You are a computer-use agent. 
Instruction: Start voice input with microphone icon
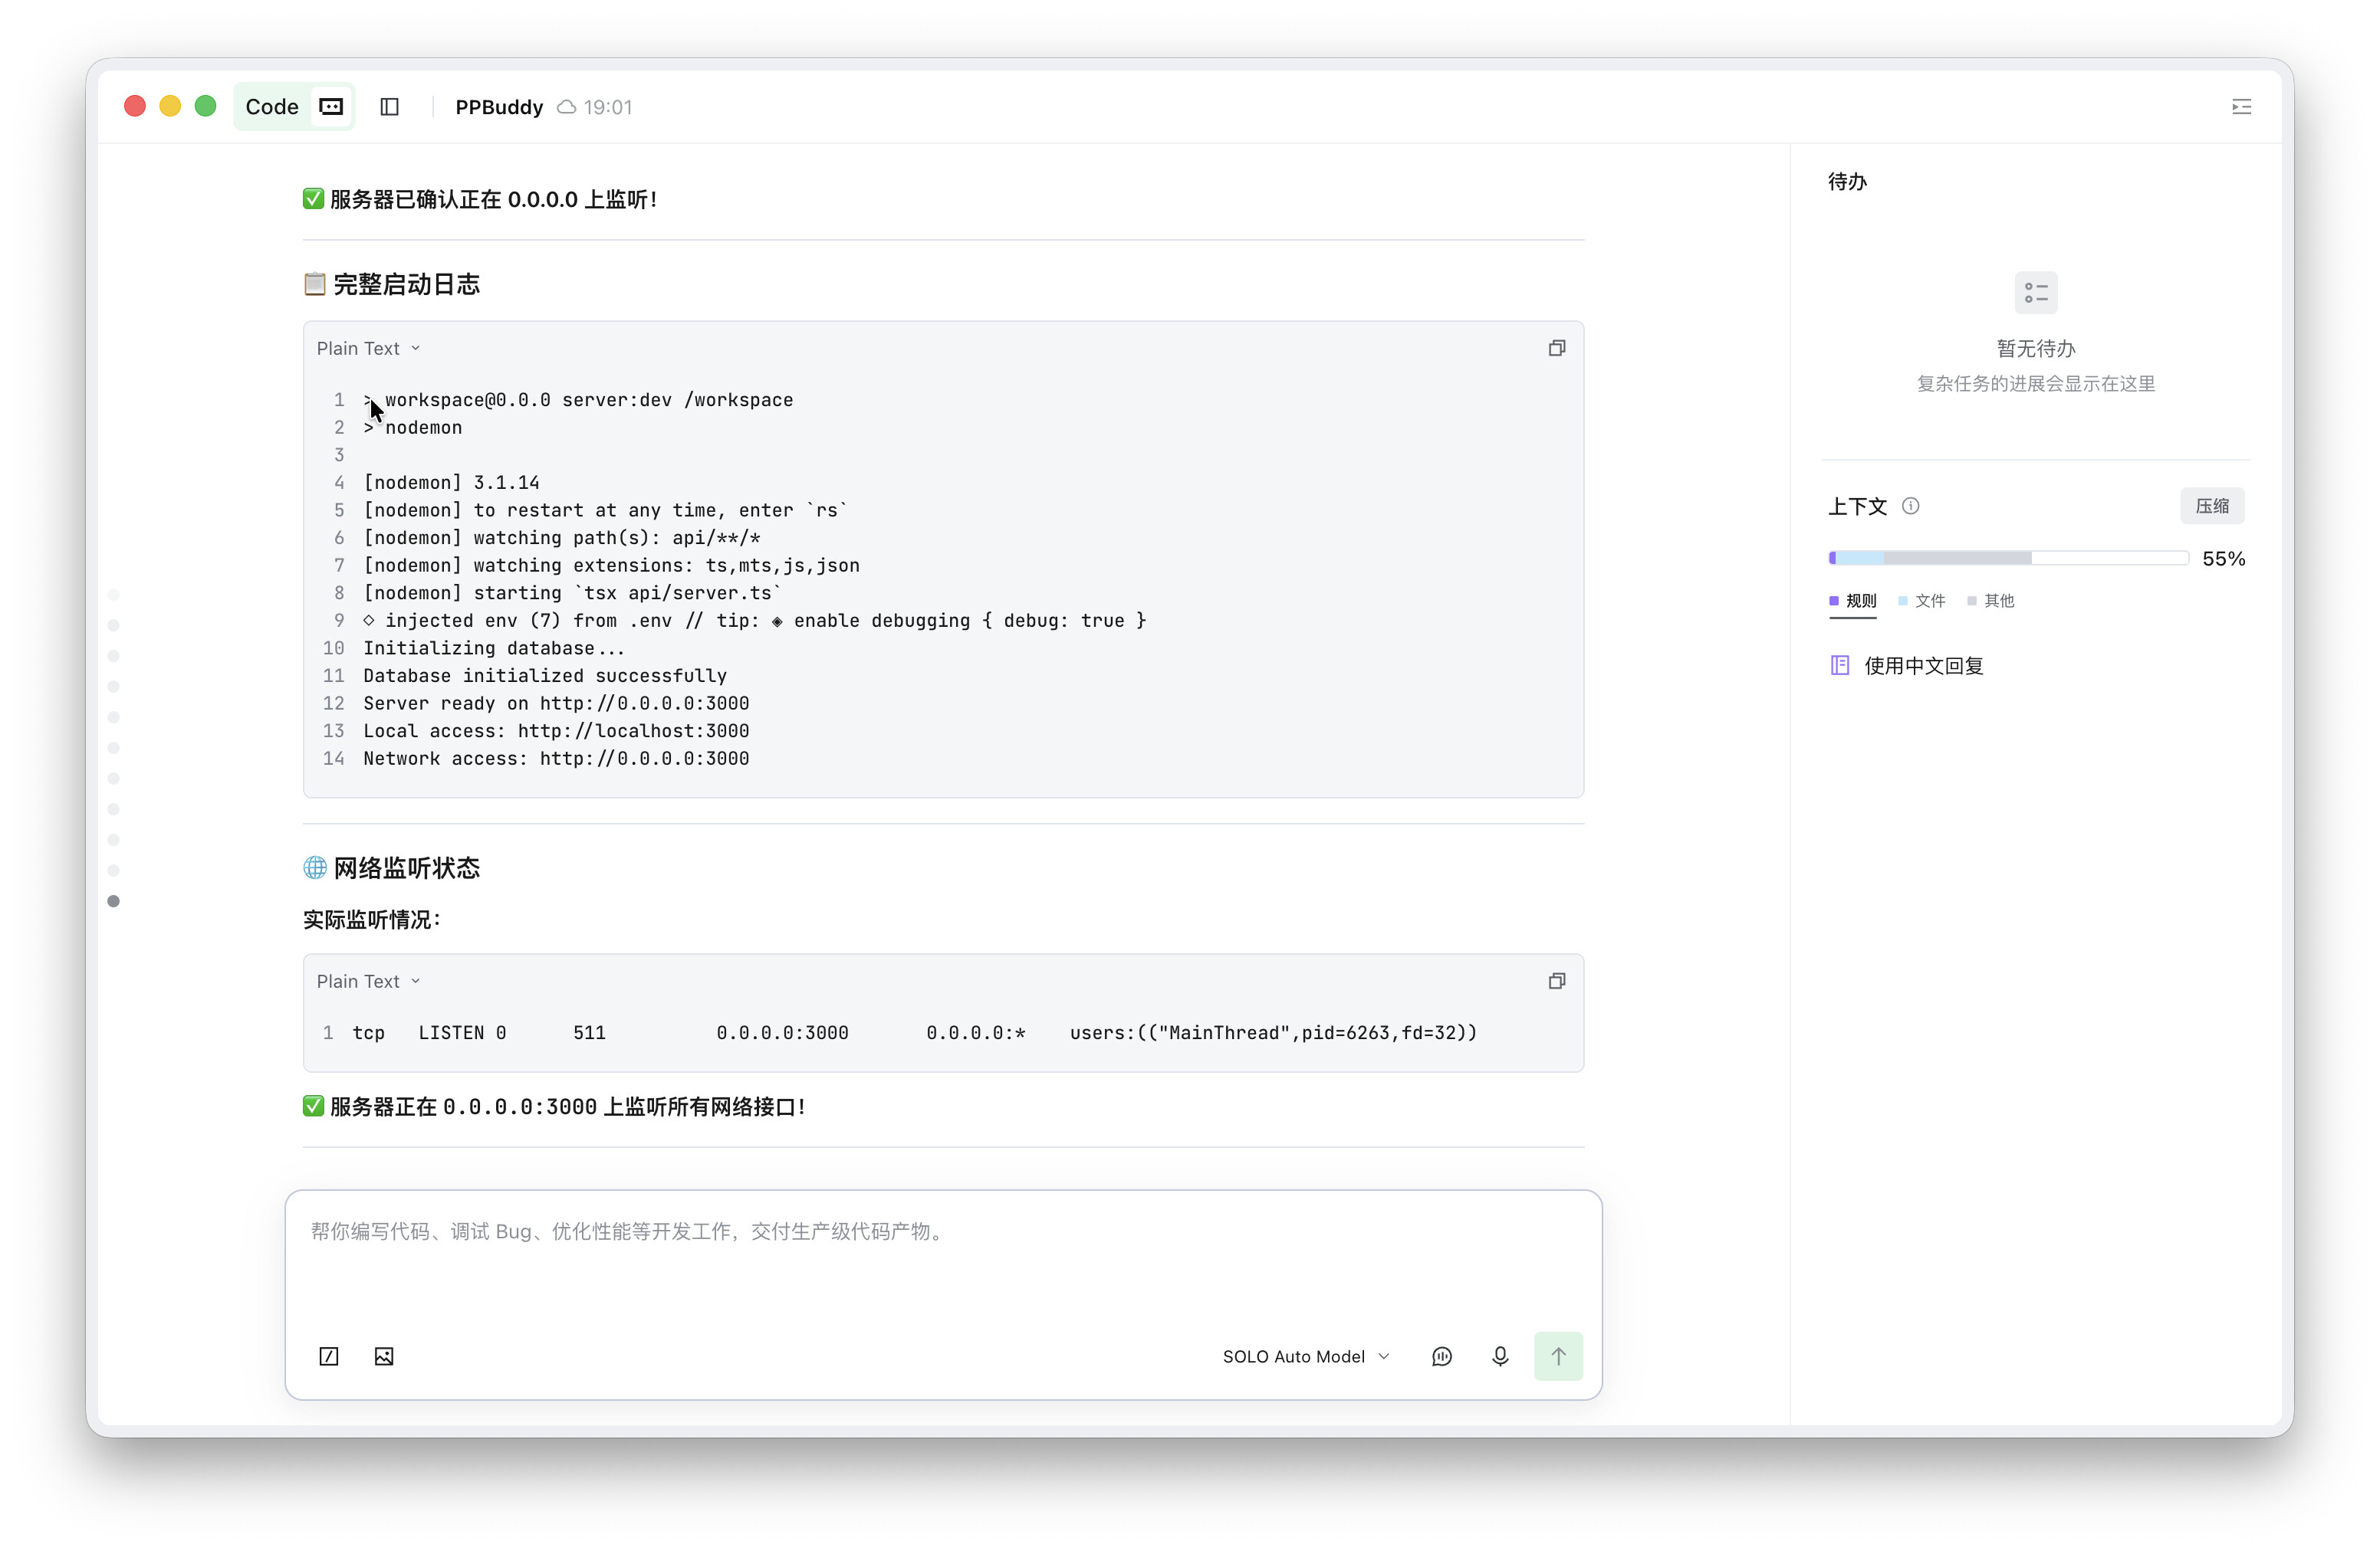(x=1500, y=1356)
